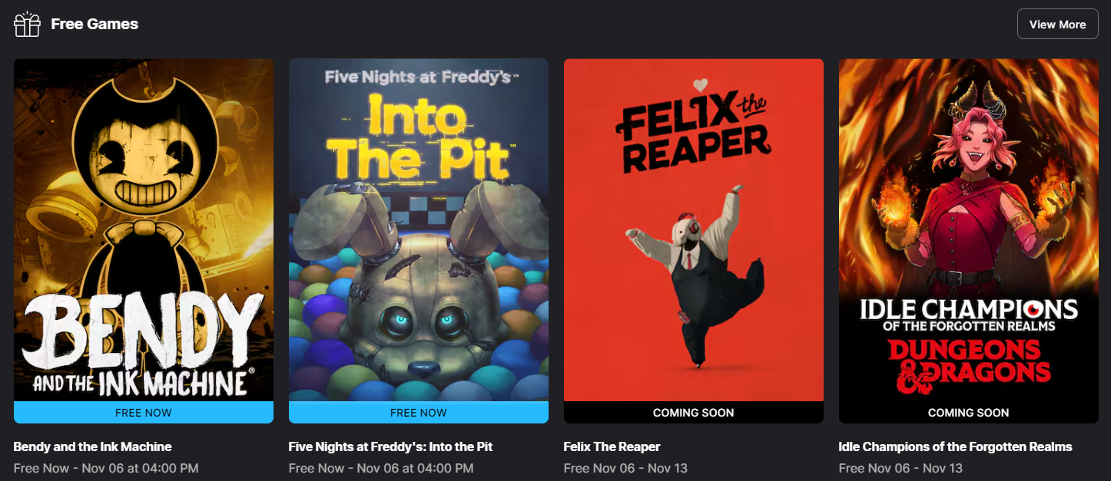Open Five Nights at Freddy's: Into the Pit title

(391, 446)
